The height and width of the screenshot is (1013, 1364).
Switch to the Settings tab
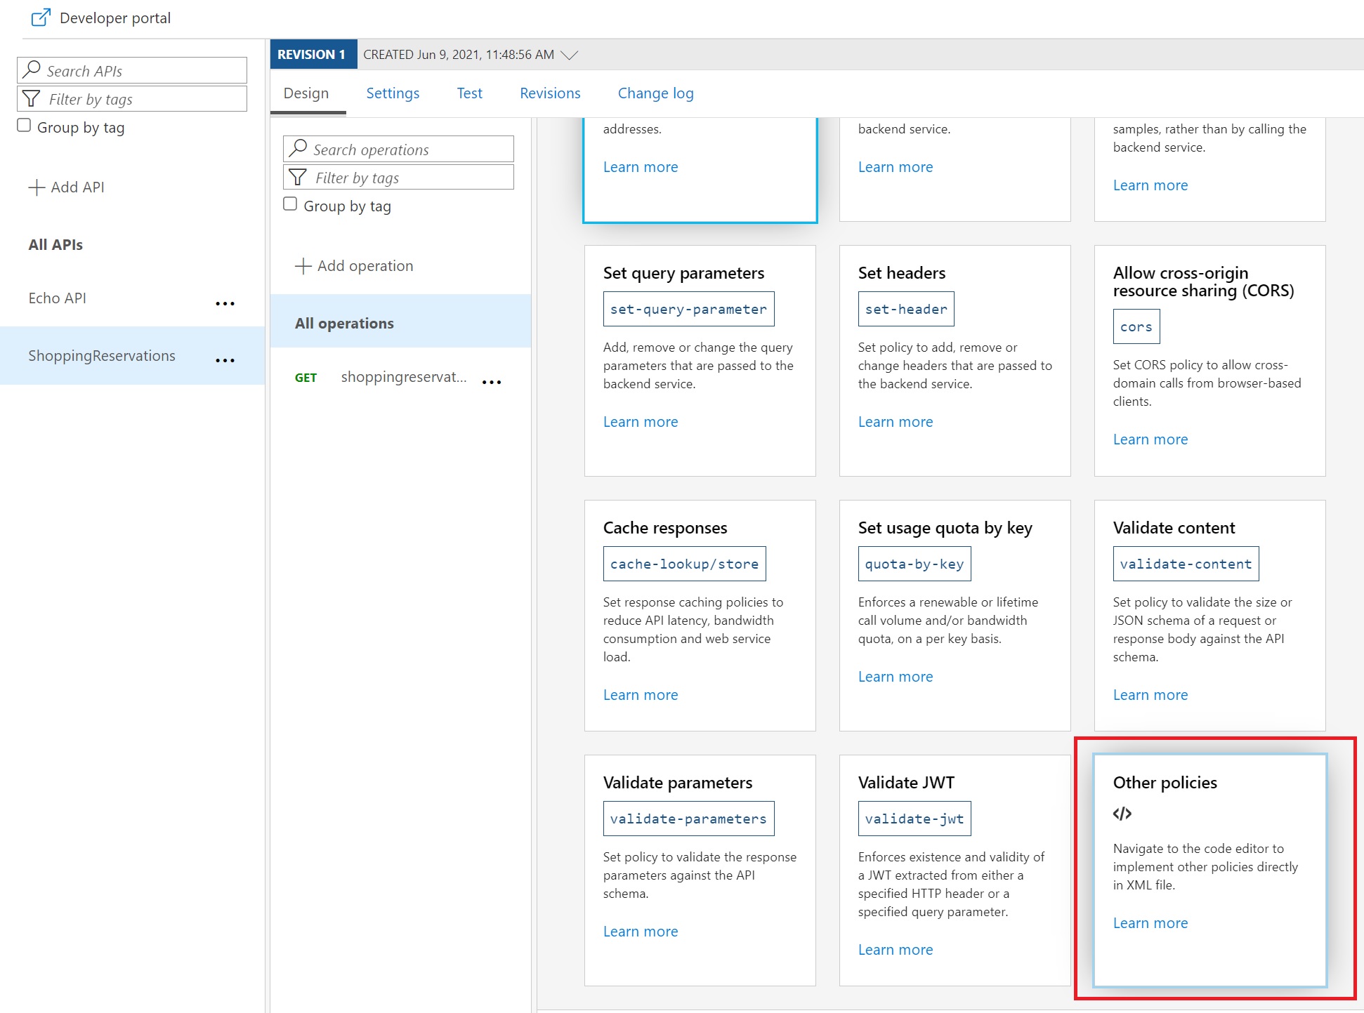(393, 93)
